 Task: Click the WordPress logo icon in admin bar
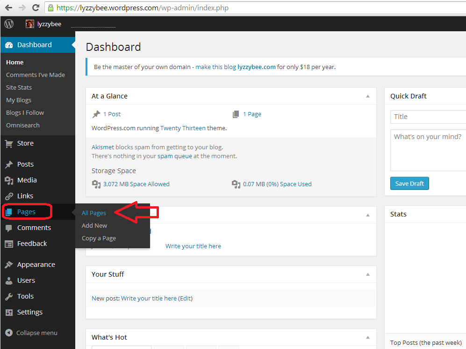pos(9,24)
